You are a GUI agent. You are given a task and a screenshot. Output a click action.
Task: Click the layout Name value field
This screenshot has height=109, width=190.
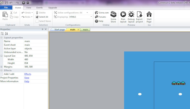36,41
